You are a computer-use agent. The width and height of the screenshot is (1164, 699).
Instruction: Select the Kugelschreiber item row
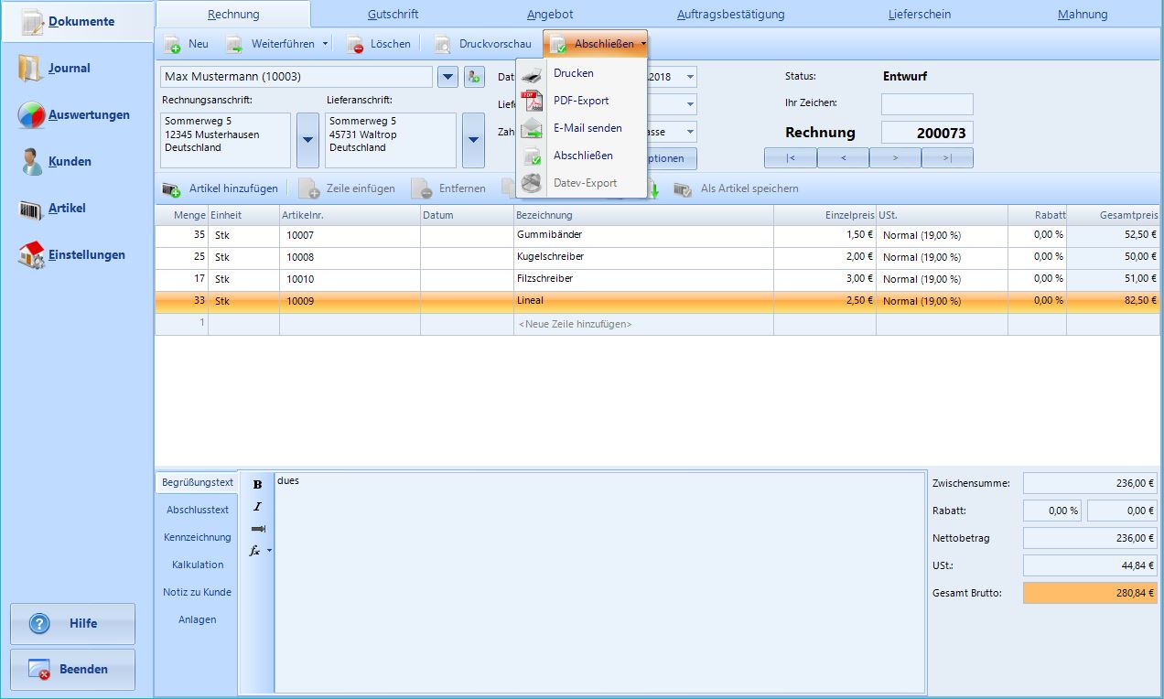point(657,257)
